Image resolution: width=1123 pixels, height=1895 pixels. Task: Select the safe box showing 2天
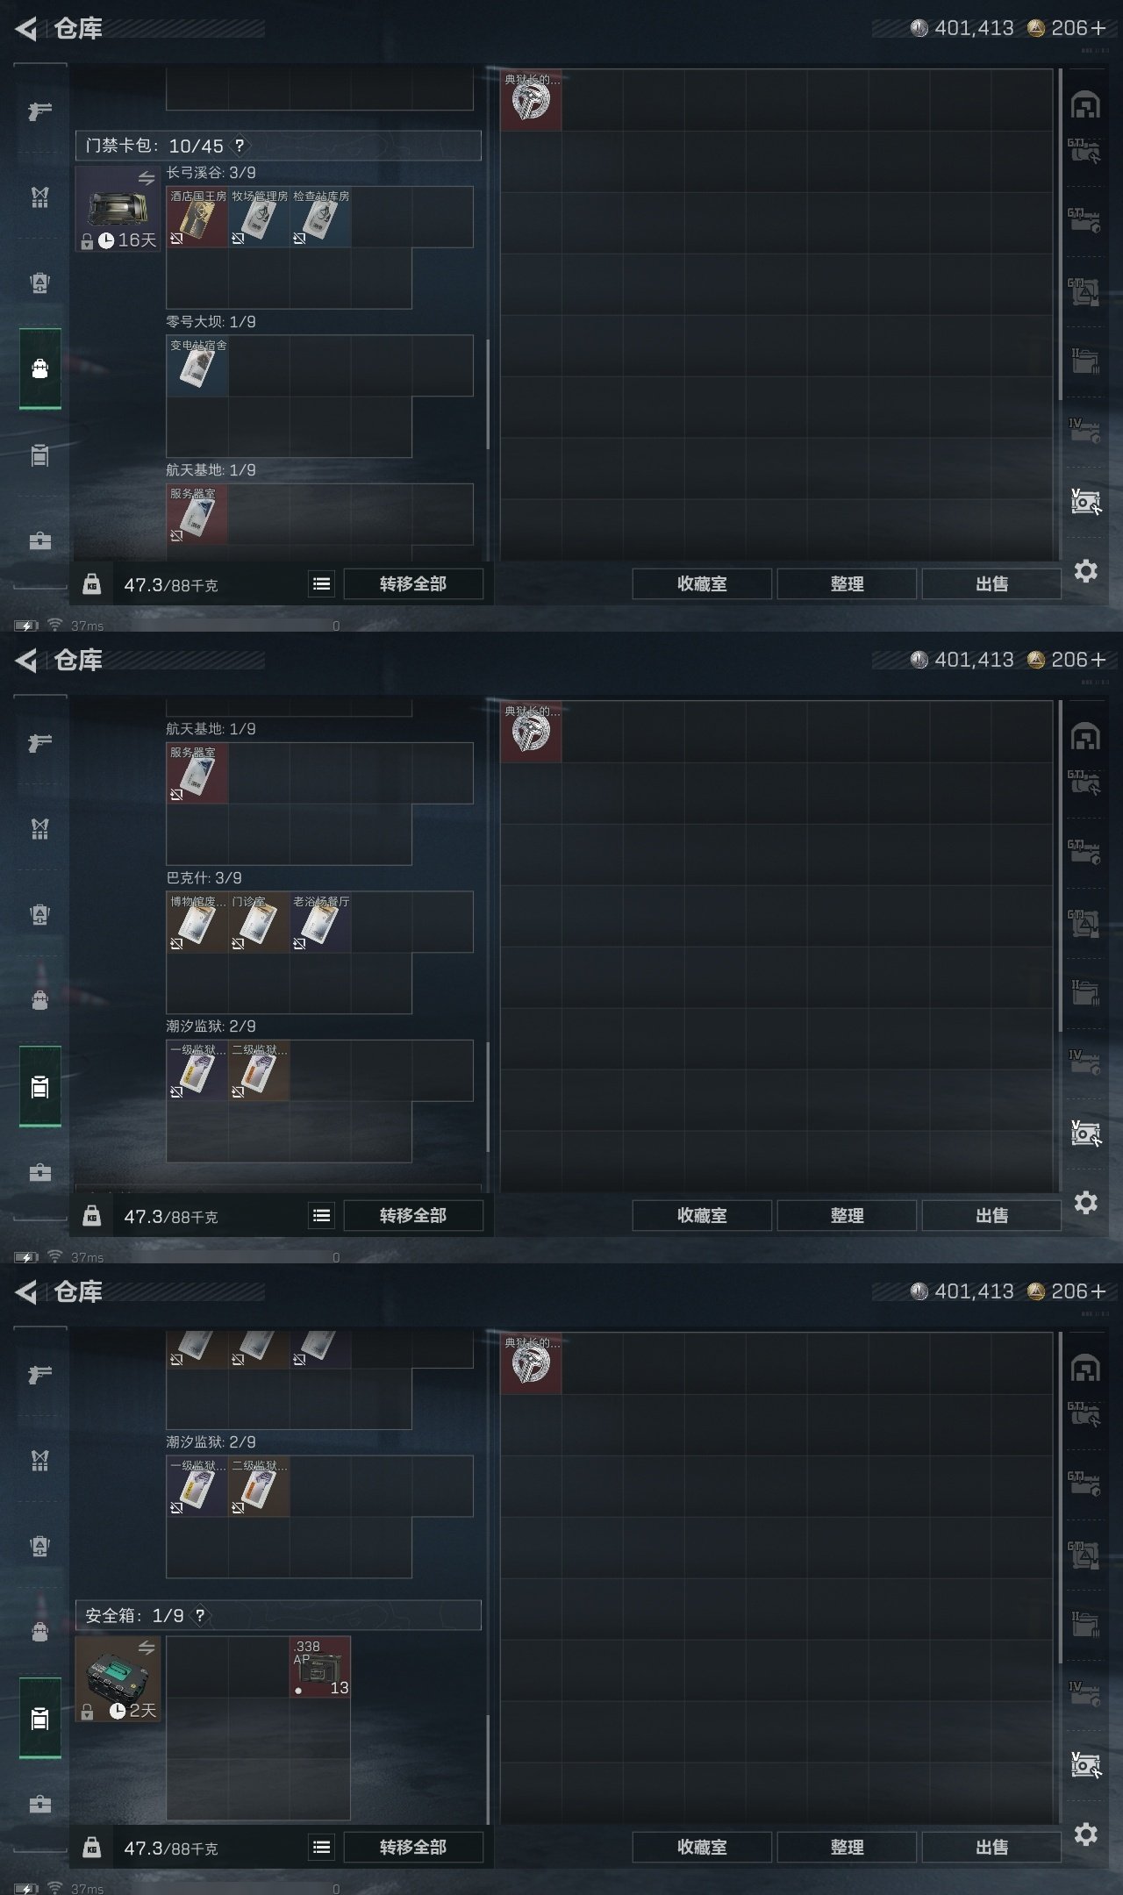118,1679
